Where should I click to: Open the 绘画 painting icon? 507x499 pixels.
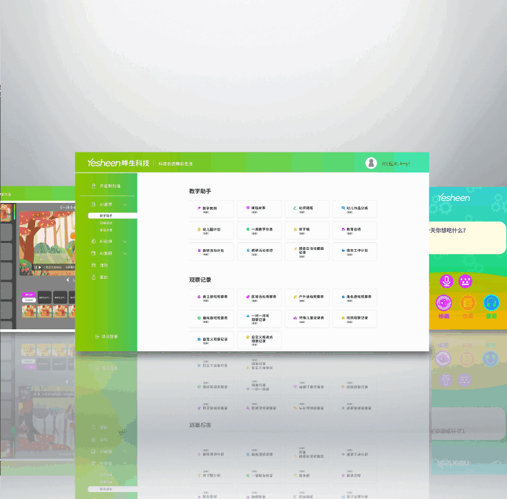coord(443,303)
